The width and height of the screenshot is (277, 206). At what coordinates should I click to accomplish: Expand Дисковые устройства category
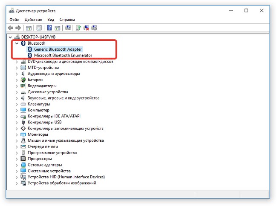[17, 92]
